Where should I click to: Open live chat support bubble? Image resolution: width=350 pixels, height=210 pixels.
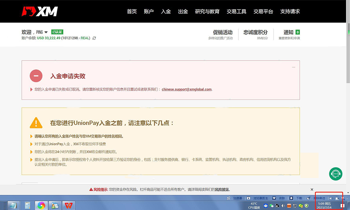pos(335,174)
